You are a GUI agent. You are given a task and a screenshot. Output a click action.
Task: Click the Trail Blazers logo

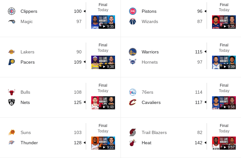tap(133, 132)
